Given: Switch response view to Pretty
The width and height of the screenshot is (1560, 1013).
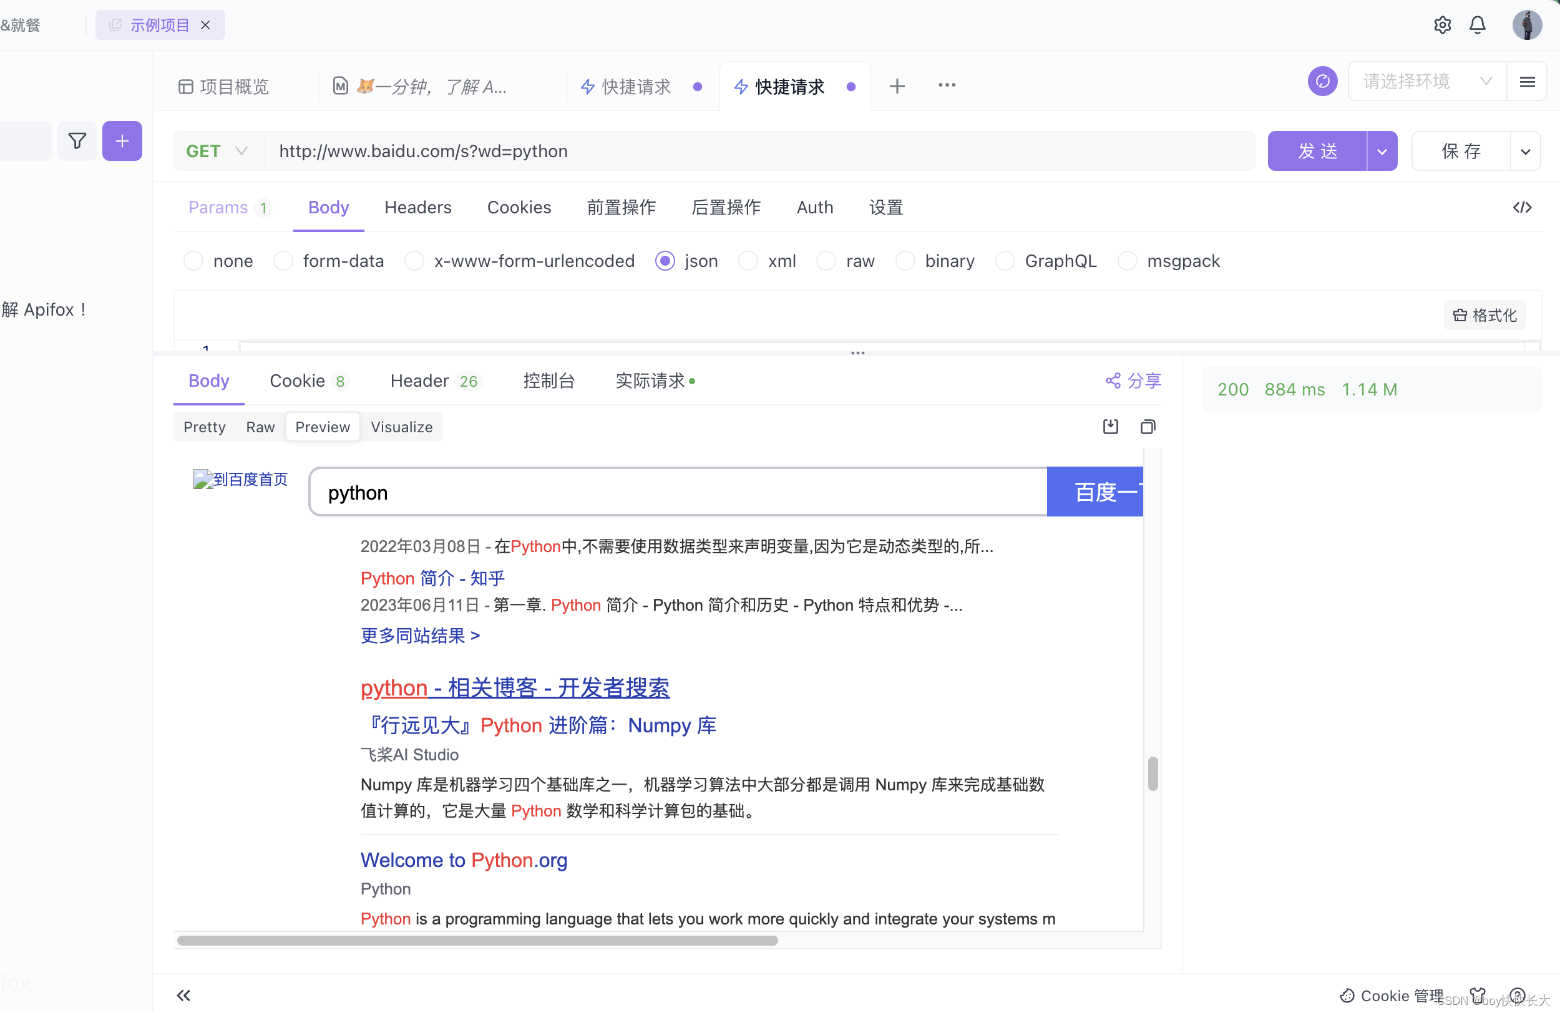Looking at the screenshot, I should (205, 427).
